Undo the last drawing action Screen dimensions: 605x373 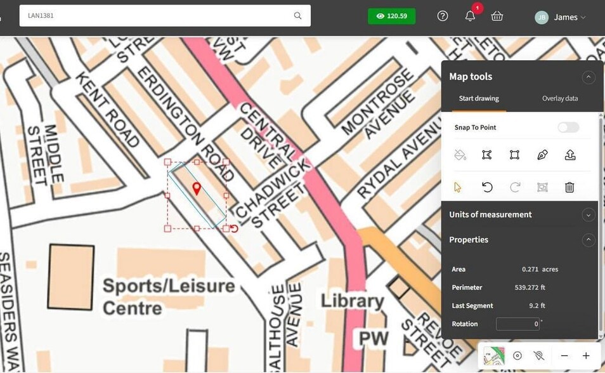(486, 187)
